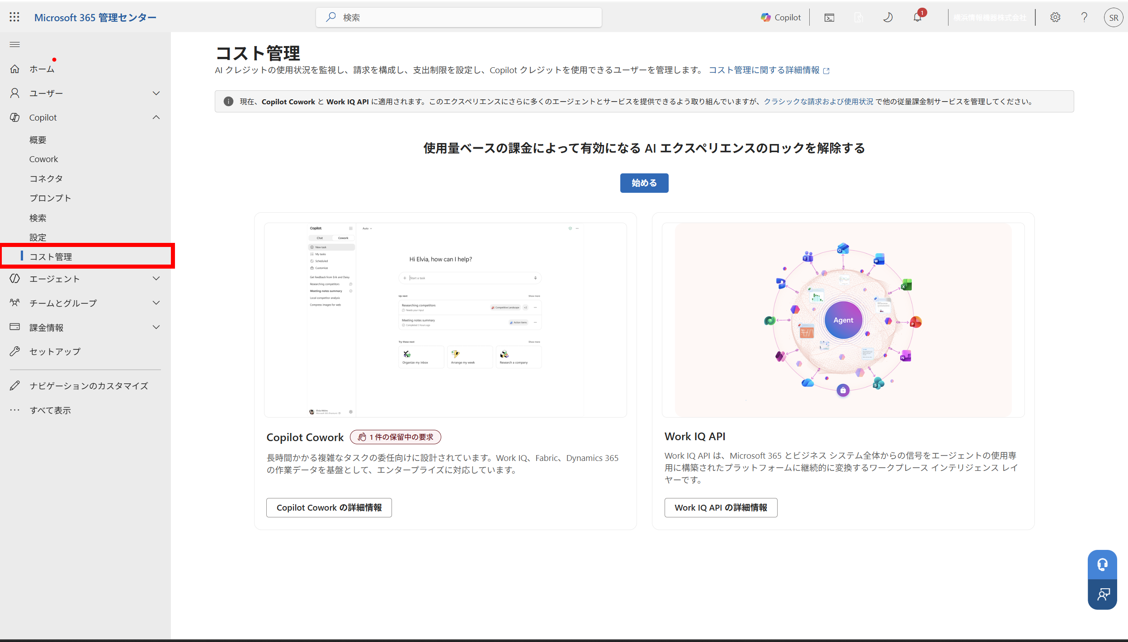
Task: Toggle dark mode moon icon
Action: pyautogui.click(x=887, y=17)
